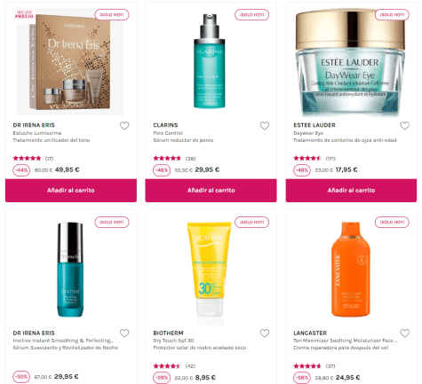This screenshot has height=384, width=422.
Task: Open the Dr Irena Eris gift box image
Action: click(70, 63)
